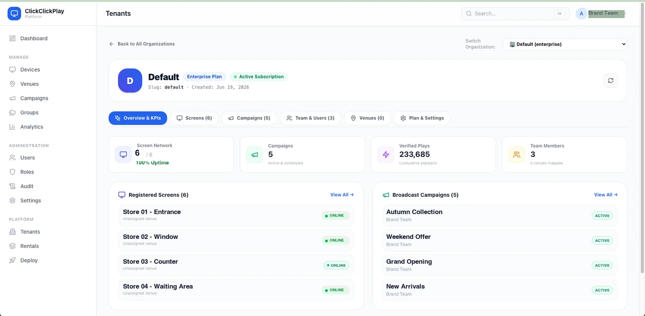Select Store 04 - Waiting Area row

pyautogui.click(x=236, y=290)
